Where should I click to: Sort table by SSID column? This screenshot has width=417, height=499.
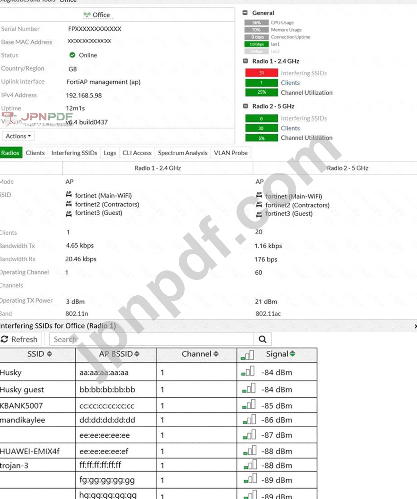(49, 354)
